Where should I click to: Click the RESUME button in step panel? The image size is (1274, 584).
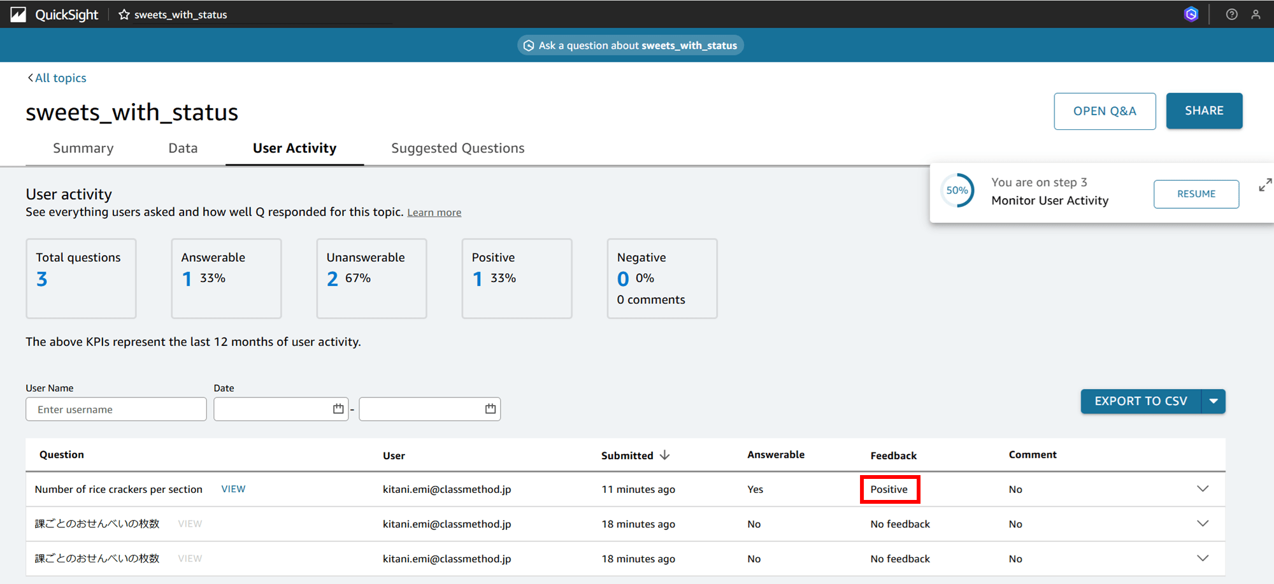pyautogui.click(x=1196, y=194)
